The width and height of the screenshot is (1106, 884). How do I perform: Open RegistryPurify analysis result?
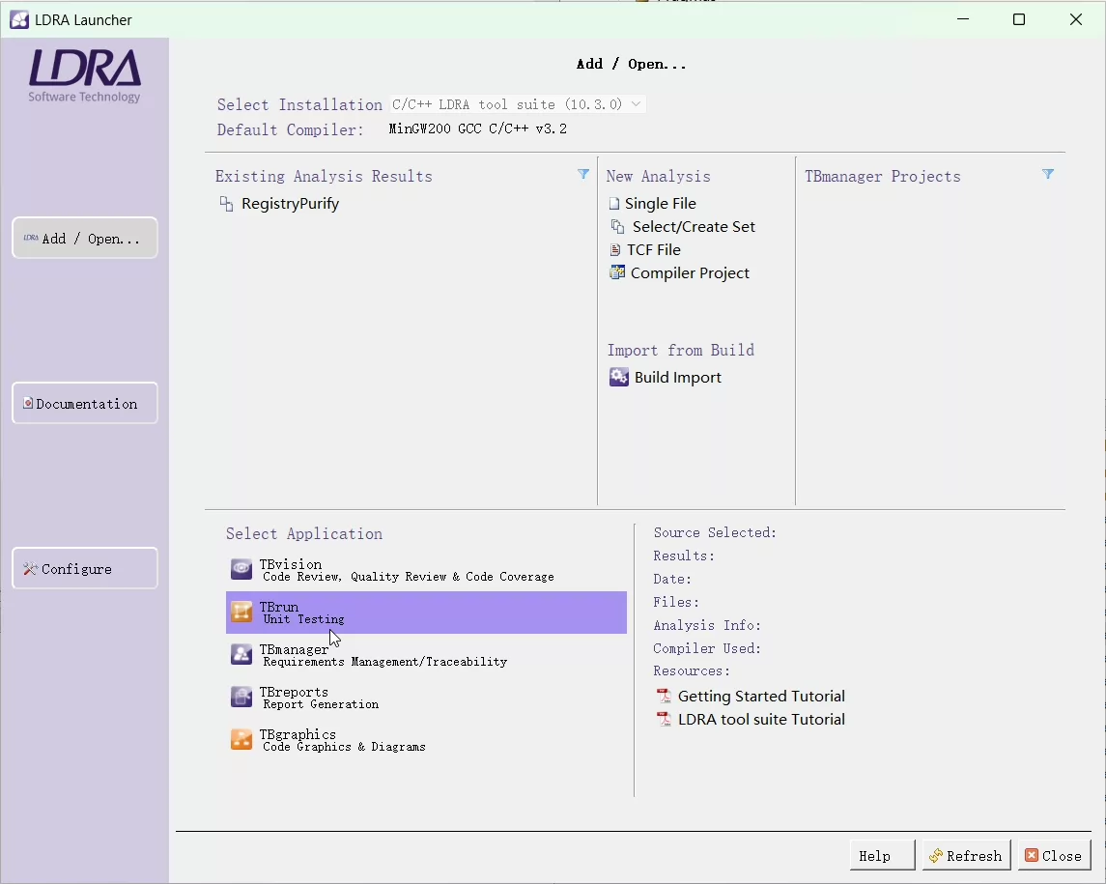pyautogui.click(x=290, y=204)
